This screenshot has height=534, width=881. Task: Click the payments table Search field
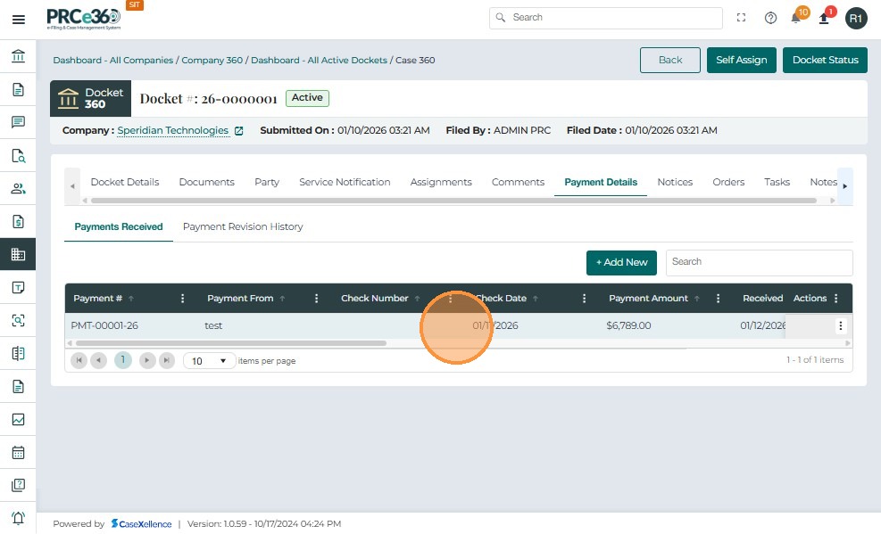[x=759, y=262]
